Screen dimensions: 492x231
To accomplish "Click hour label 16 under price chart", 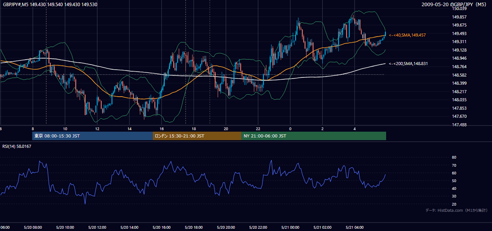I will click(162, 129).
